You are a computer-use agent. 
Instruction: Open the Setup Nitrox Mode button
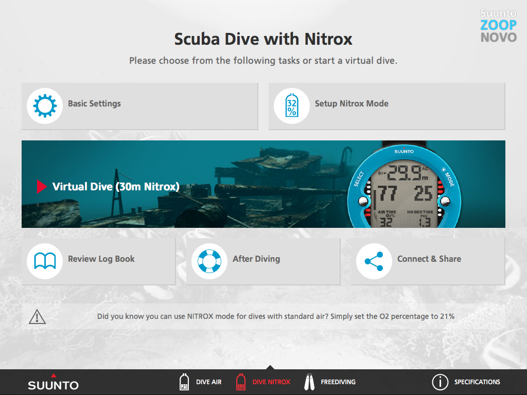[x=387, y=106]
